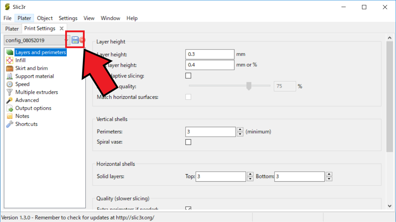Switch to the Plater tab
The image size is (396, 222).
coord(12,29)
